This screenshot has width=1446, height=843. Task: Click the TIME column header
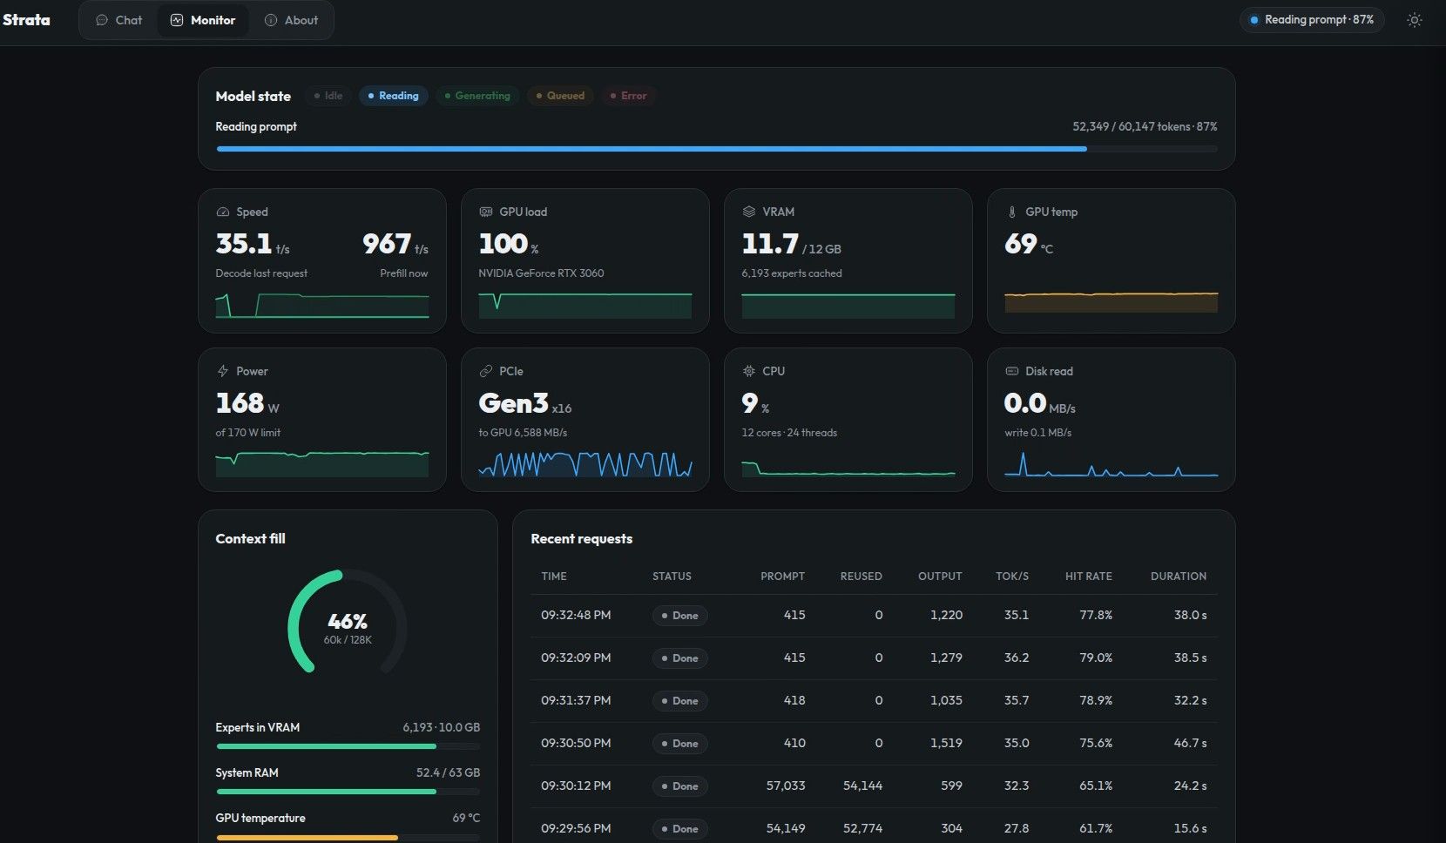(554, 577)
